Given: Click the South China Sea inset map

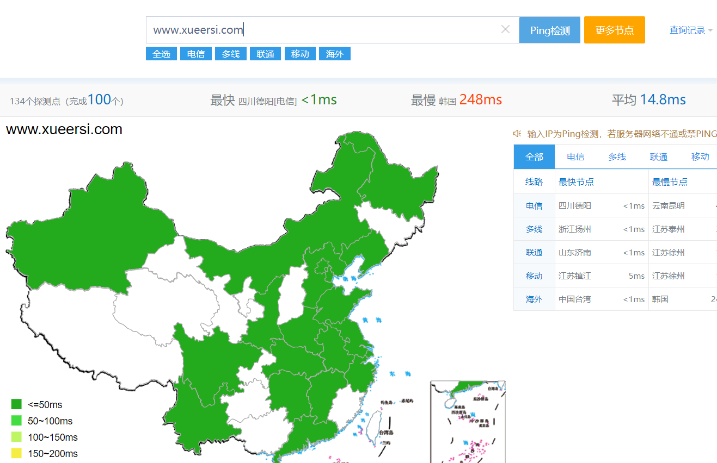Looking at the screenshot, I should pyautogui.click(x=468, y=422).
